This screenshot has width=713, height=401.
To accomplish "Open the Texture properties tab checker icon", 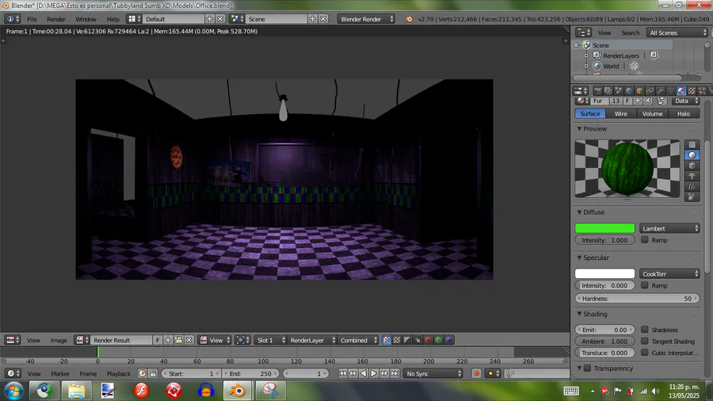I will click(x=692, y=91).
